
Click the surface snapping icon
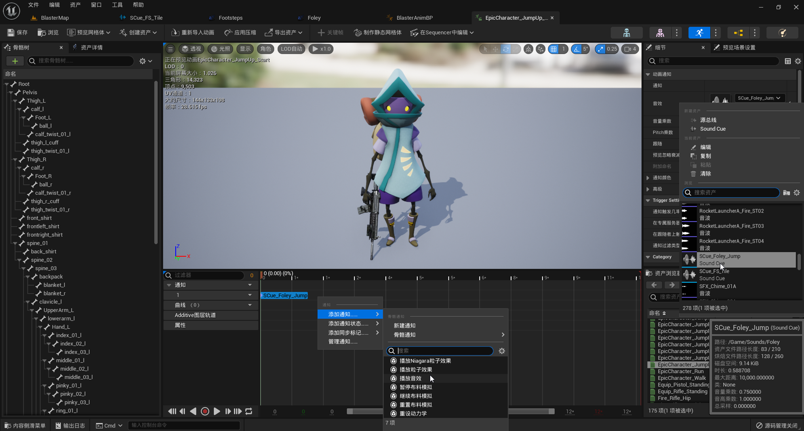540,49
